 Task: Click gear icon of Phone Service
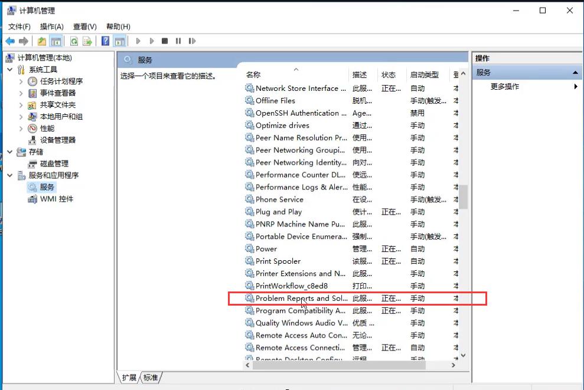(x=249, y=199)
